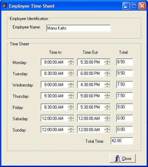Select Friday Total box showing 9.00
148x167 pixels.
click(125, 107)
